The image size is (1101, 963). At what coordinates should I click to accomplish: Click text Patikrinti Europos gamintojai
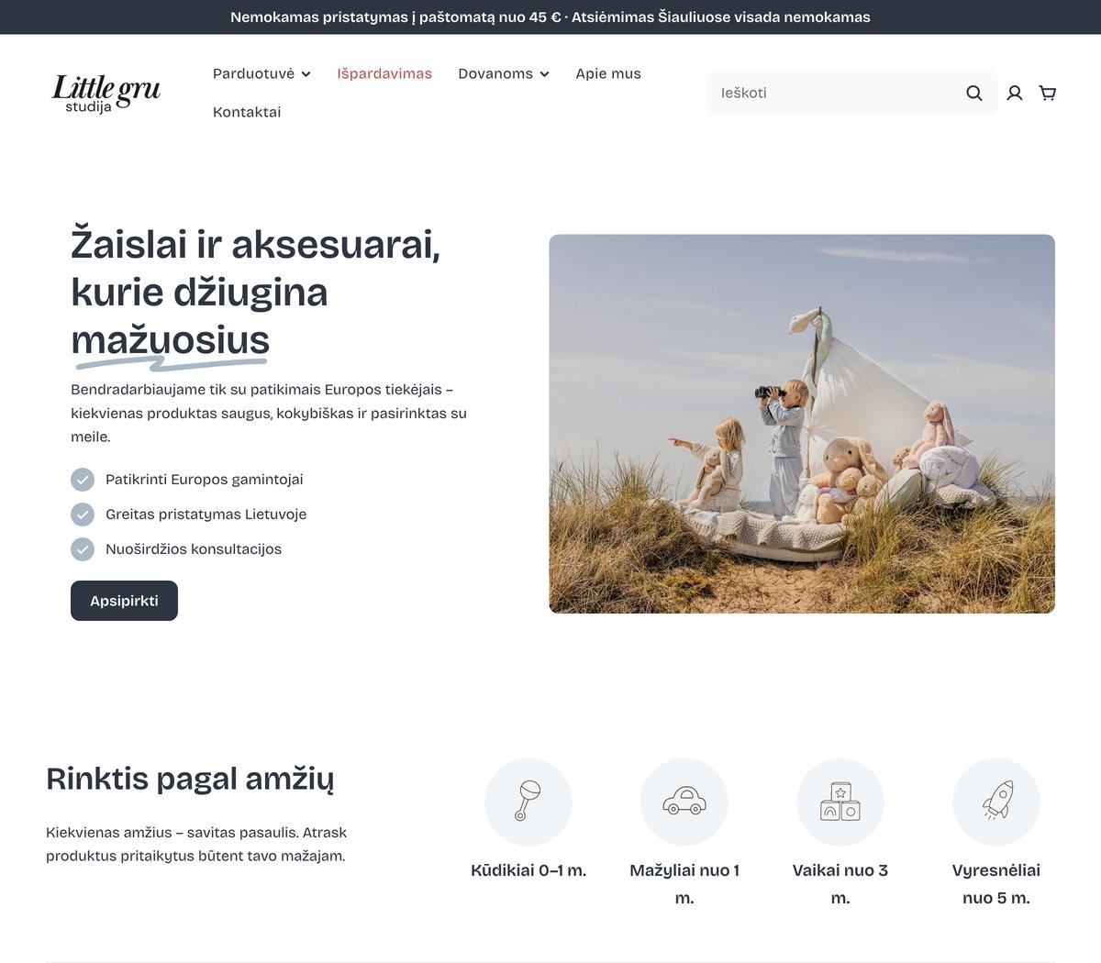205,480
